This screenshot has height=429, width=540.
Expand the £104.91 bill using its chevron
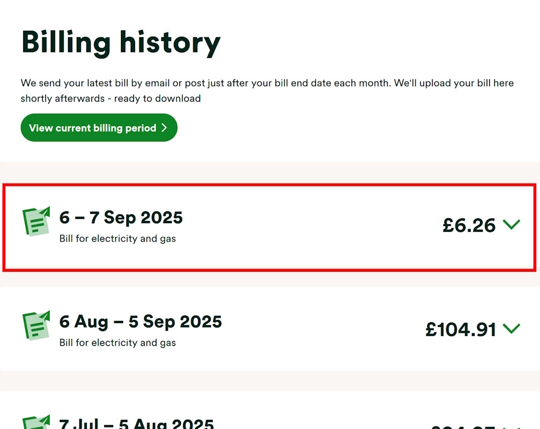[511, 329]
